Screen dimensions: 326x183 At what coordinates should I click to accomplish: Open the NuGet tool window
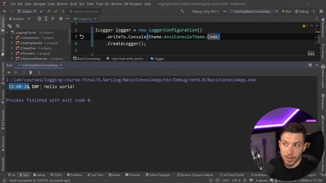[114, 175]
